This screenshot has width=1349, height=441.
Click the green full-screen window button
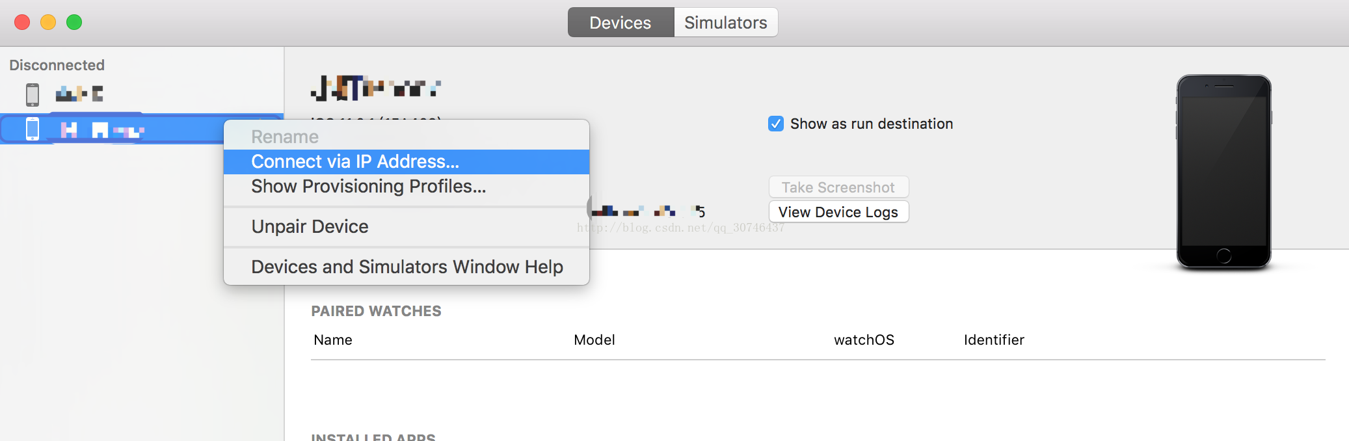pyautogui.click(x=74, y=22)
